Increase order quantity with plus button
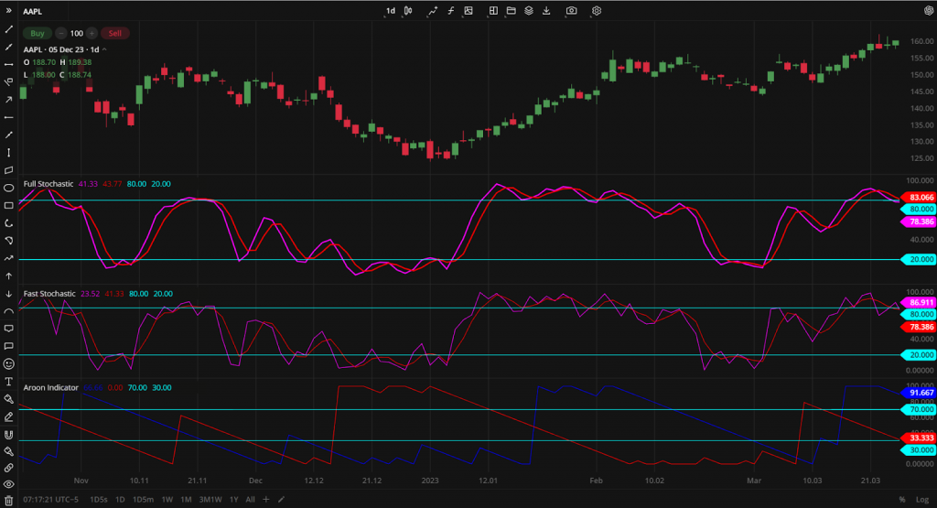 tap(92, 34)
